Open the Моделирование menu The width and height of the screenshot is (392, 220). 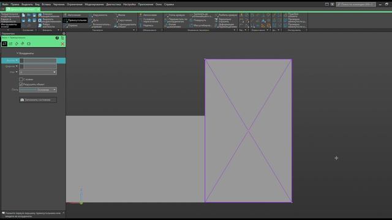94,4
